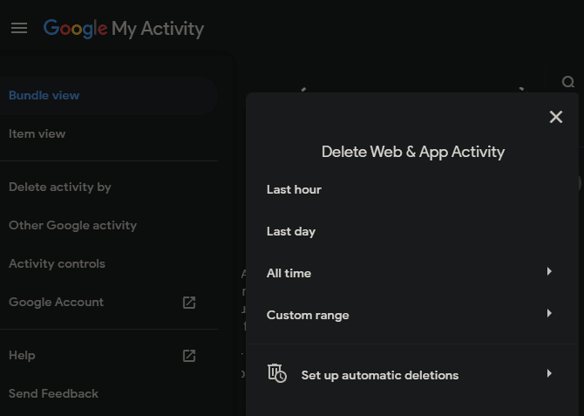Choose Last day deletion option
This screenshot has height=416, width=584.
291,231
